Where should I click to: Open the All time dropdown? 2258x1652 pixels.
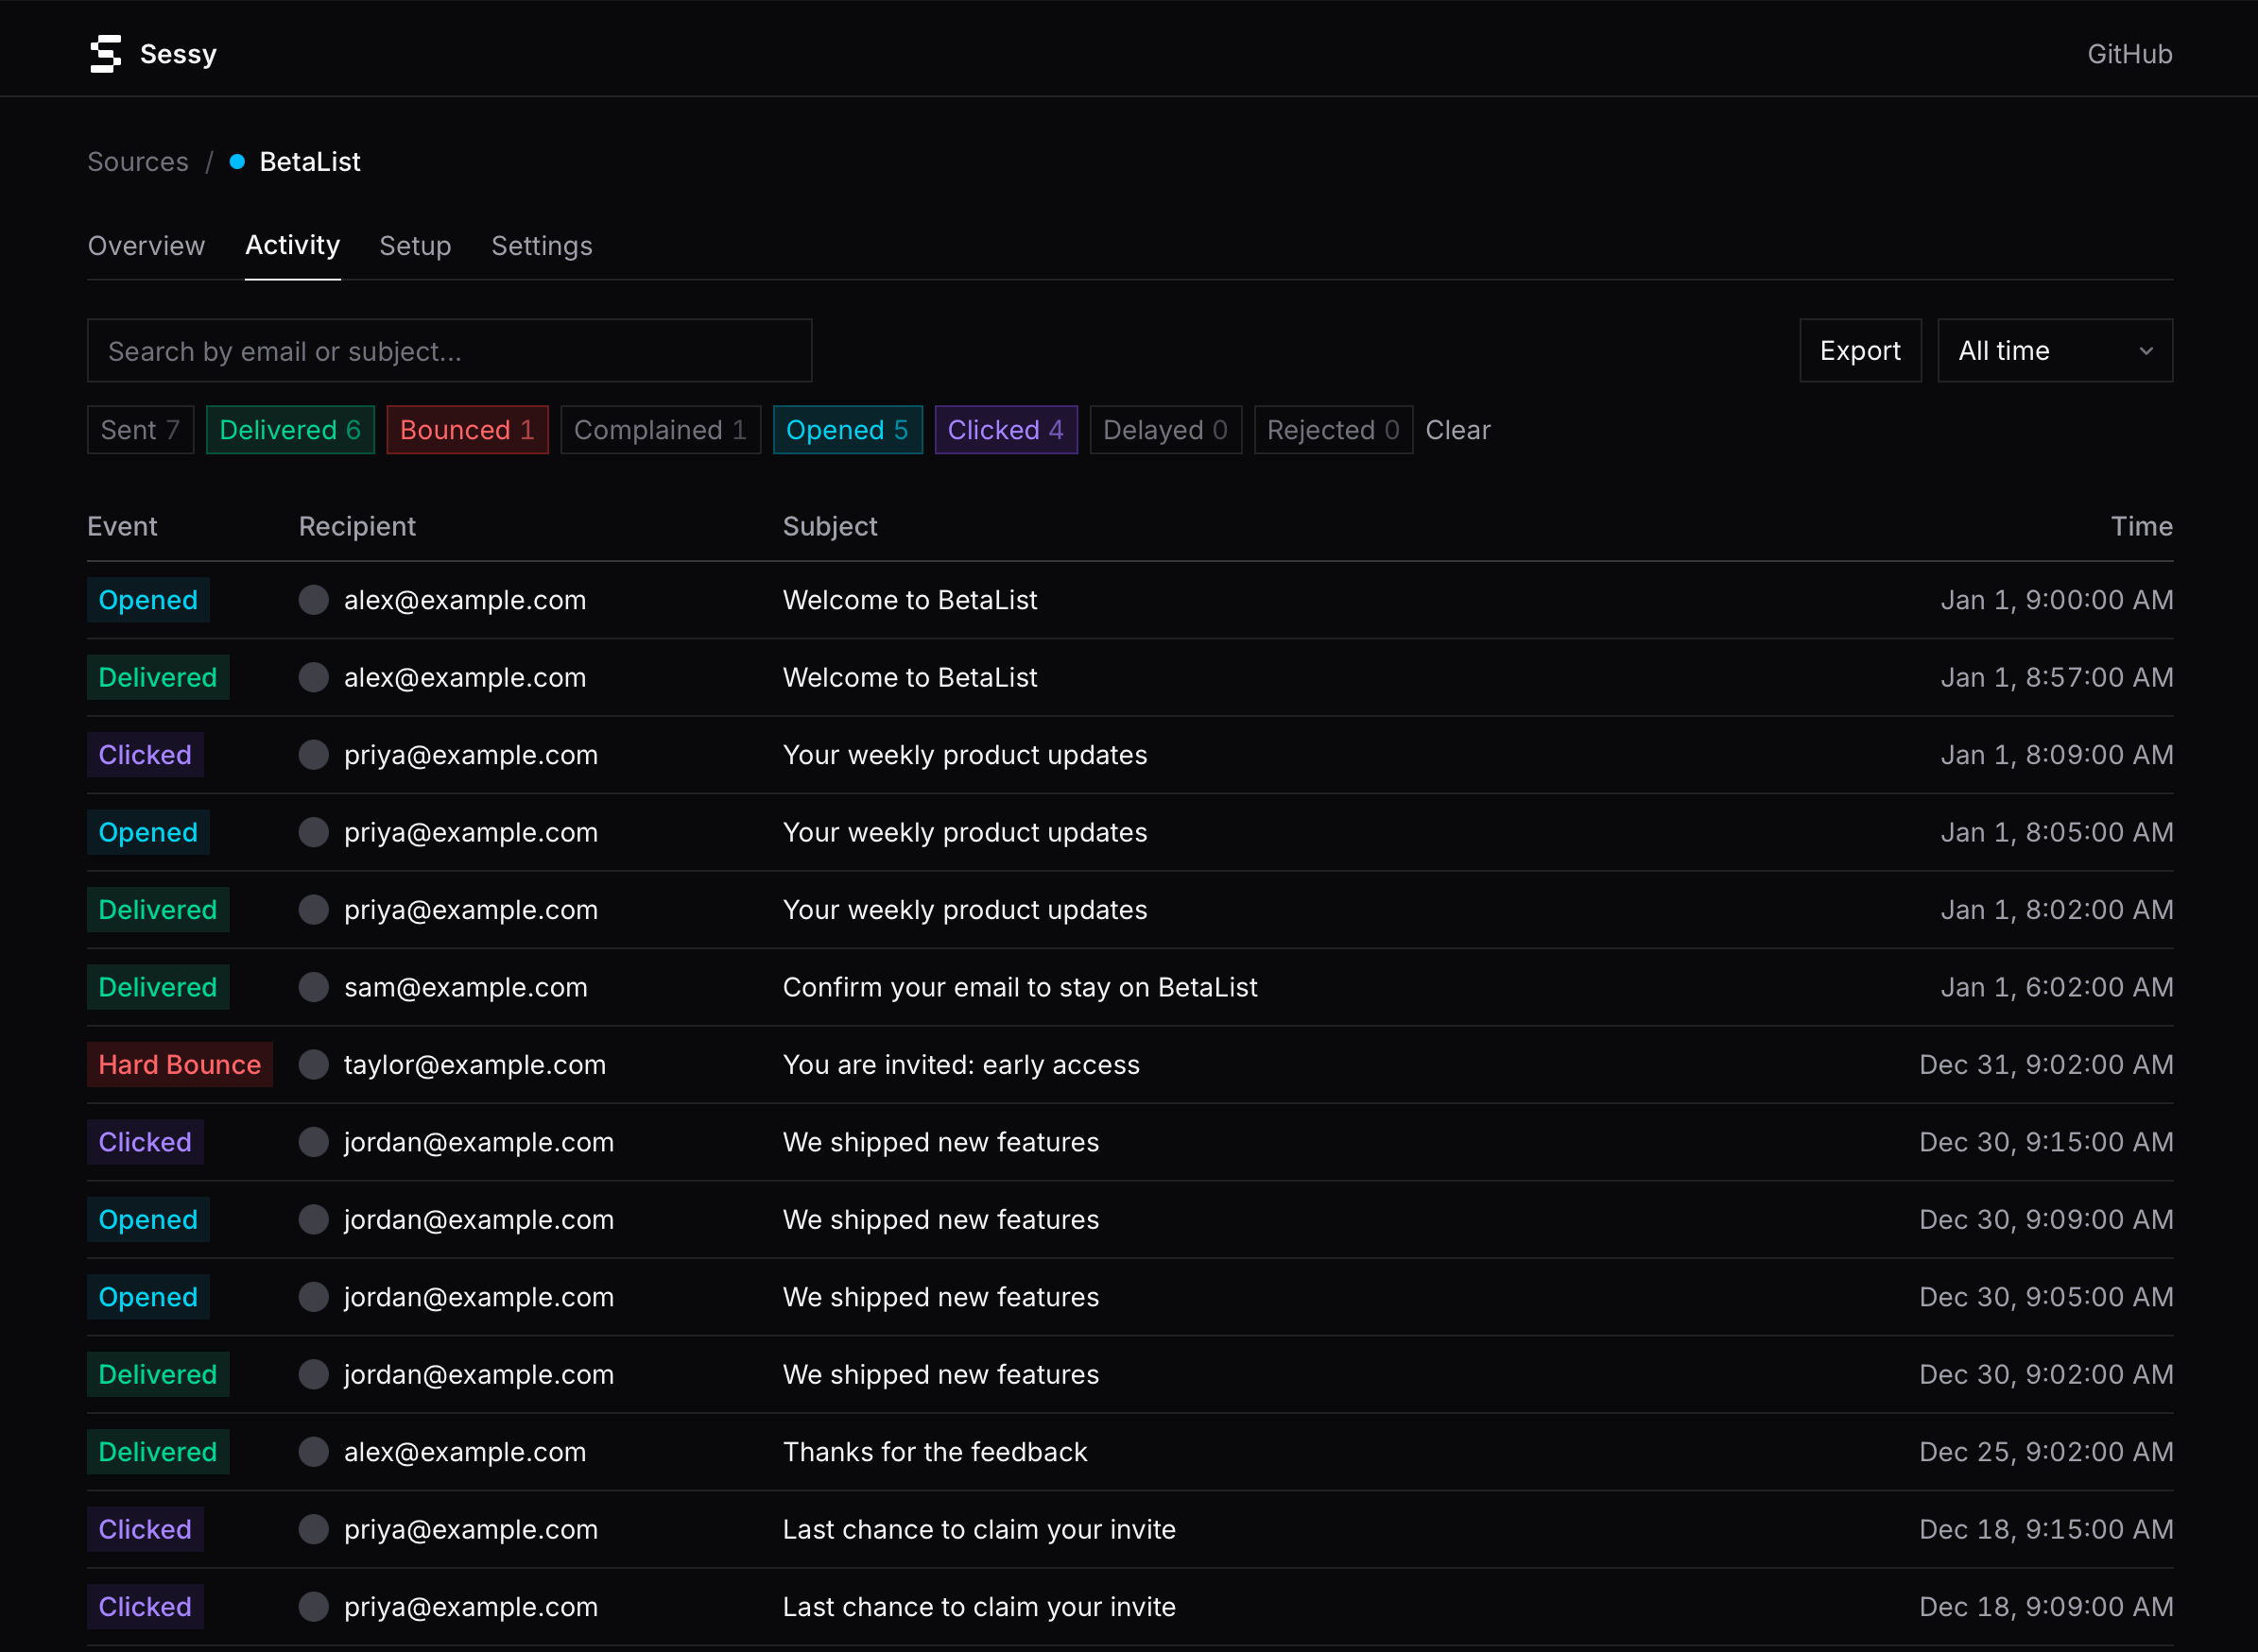click(2053, 350)
